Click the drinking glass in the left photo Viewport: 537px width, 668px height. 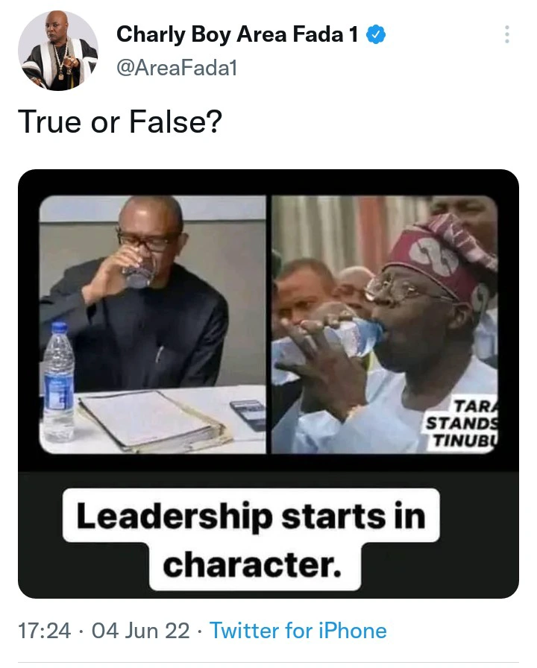[x=139, y=274]
